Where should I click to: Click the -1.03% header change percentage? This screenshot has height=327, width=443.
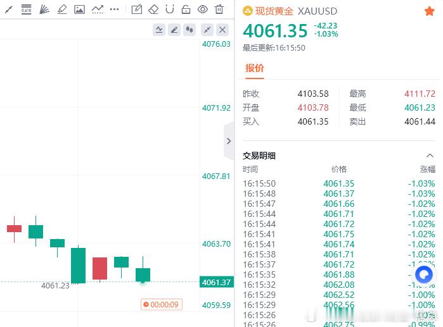tap(326, 34)
